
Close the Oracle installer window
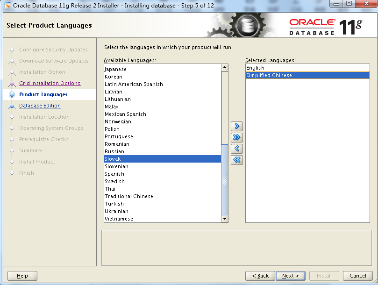(x=366, y=4)
